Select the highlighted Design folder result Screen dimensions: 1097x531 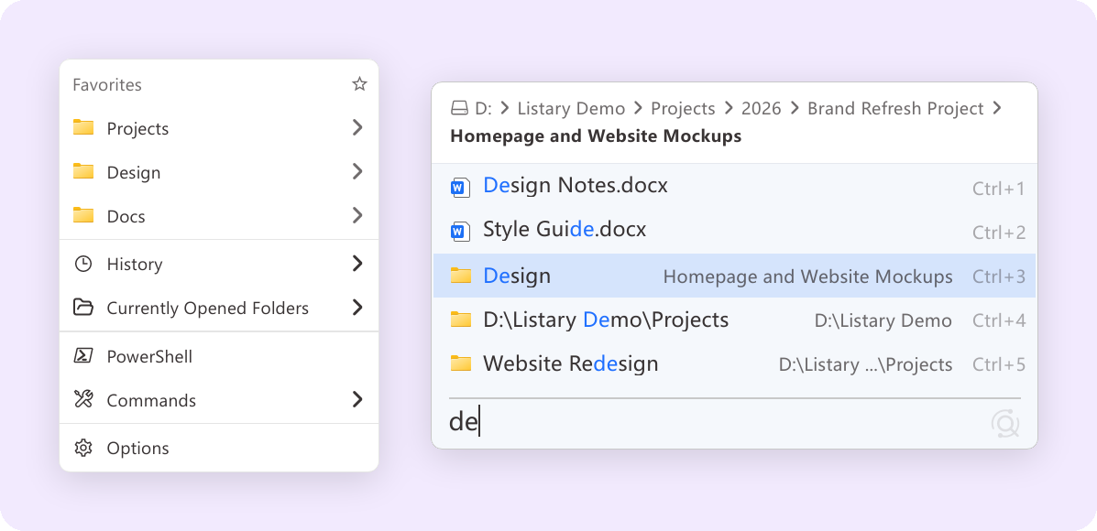click(735, 276)
